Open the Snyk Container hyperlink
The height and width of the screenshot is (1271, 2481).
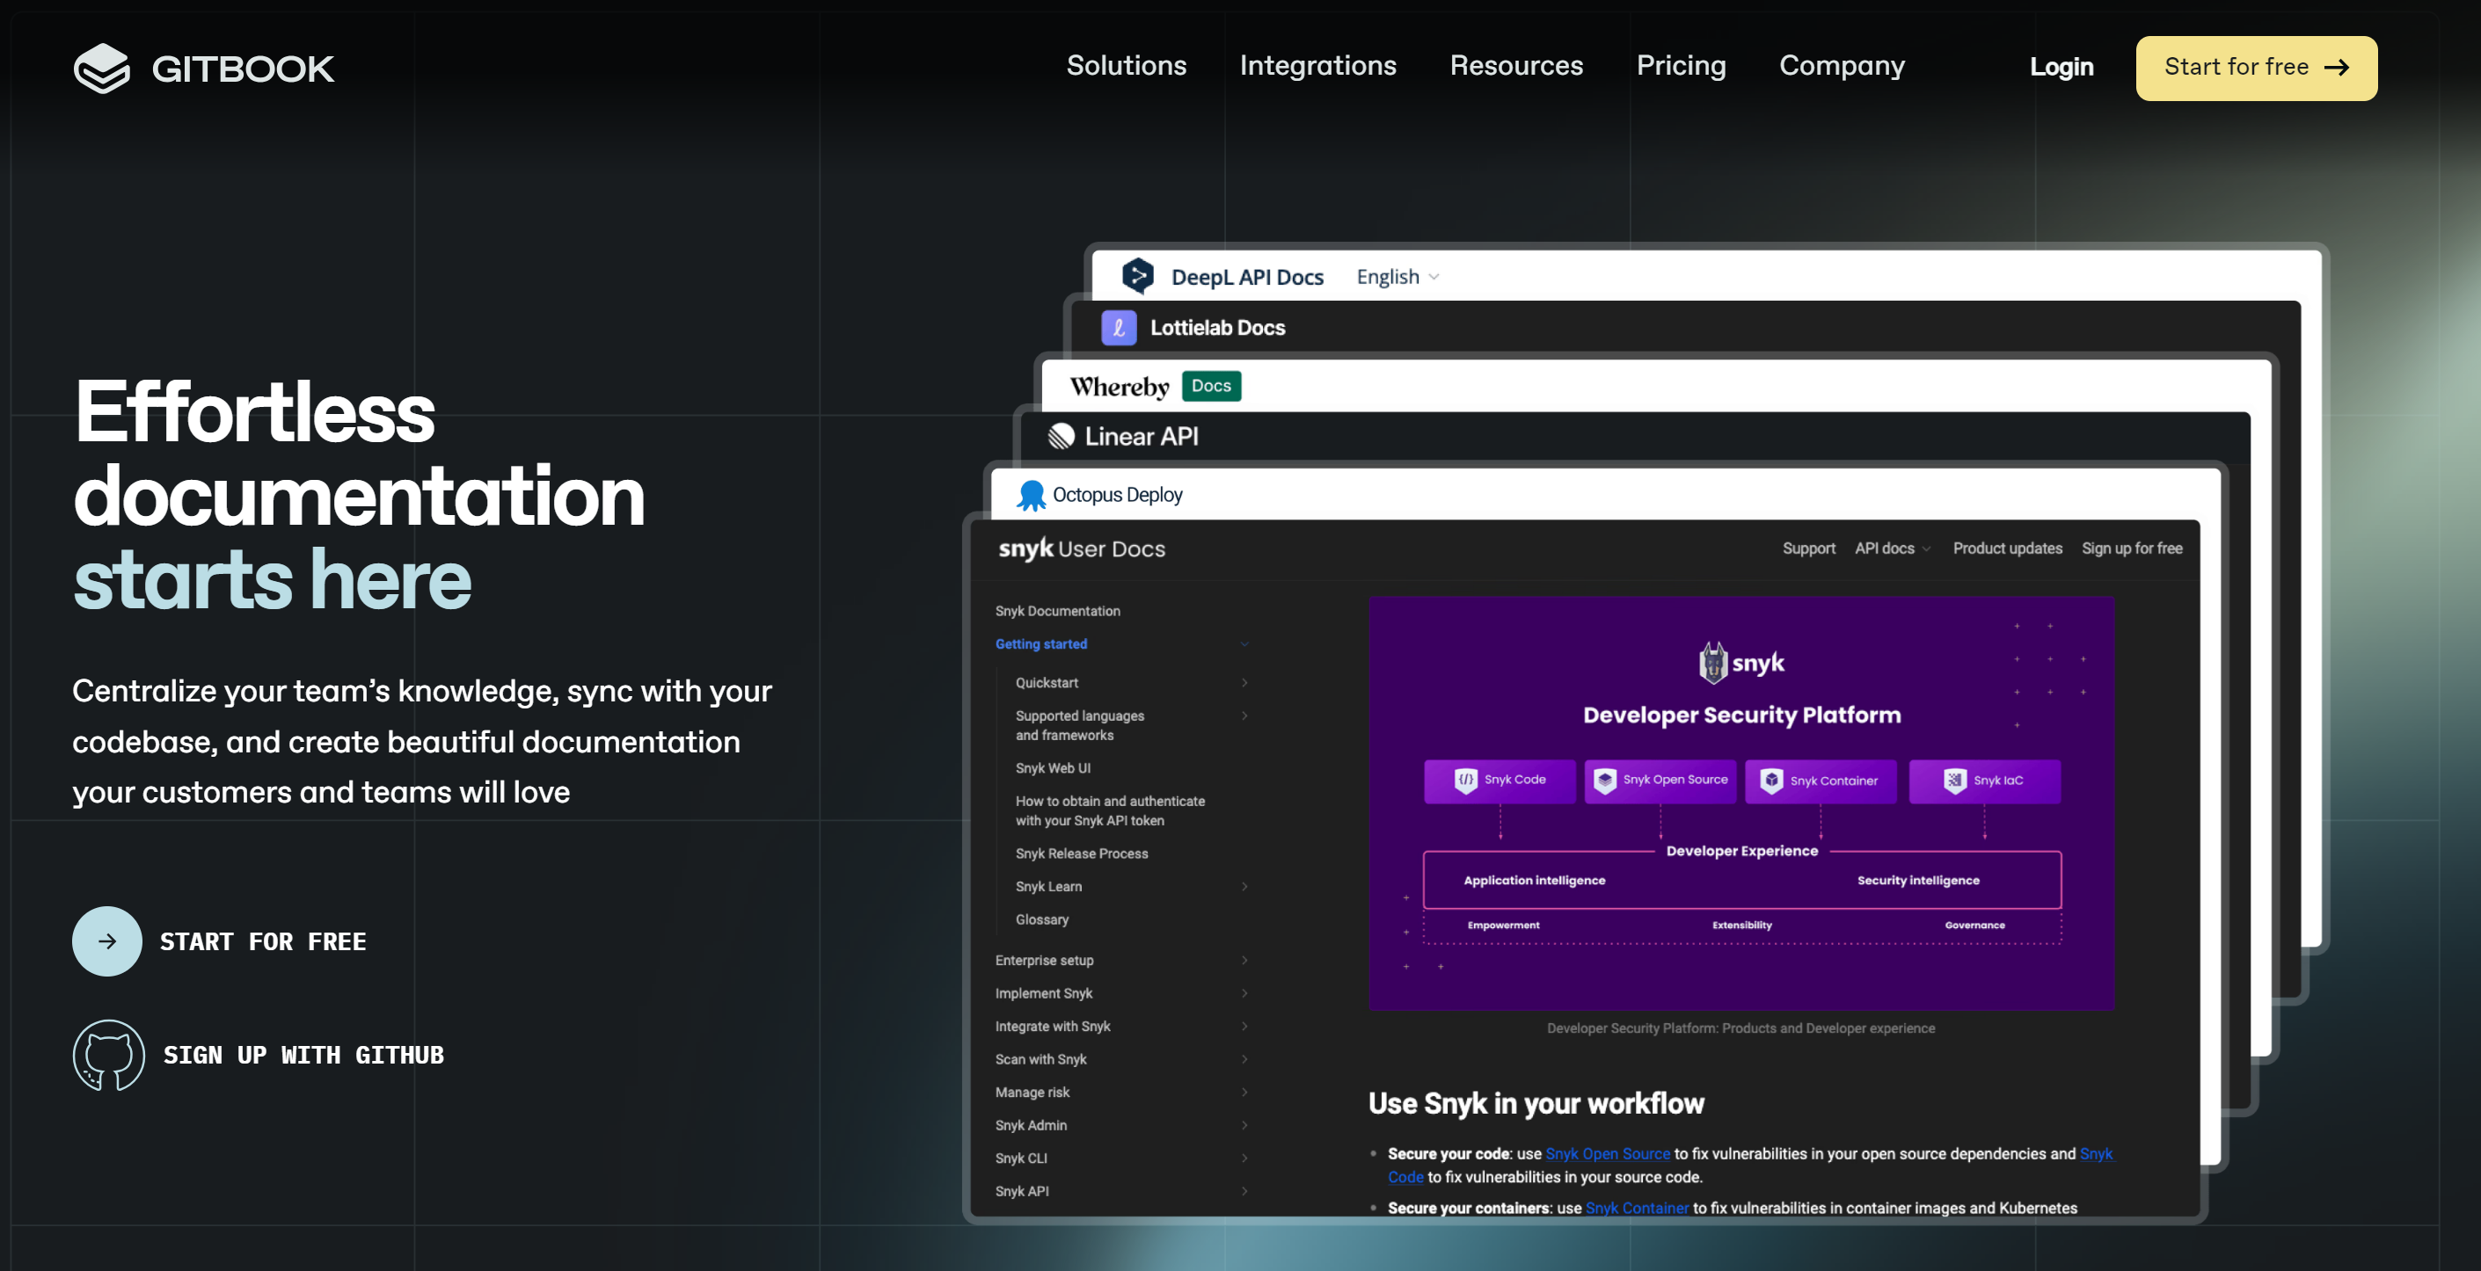[x=1637, y=1209]
